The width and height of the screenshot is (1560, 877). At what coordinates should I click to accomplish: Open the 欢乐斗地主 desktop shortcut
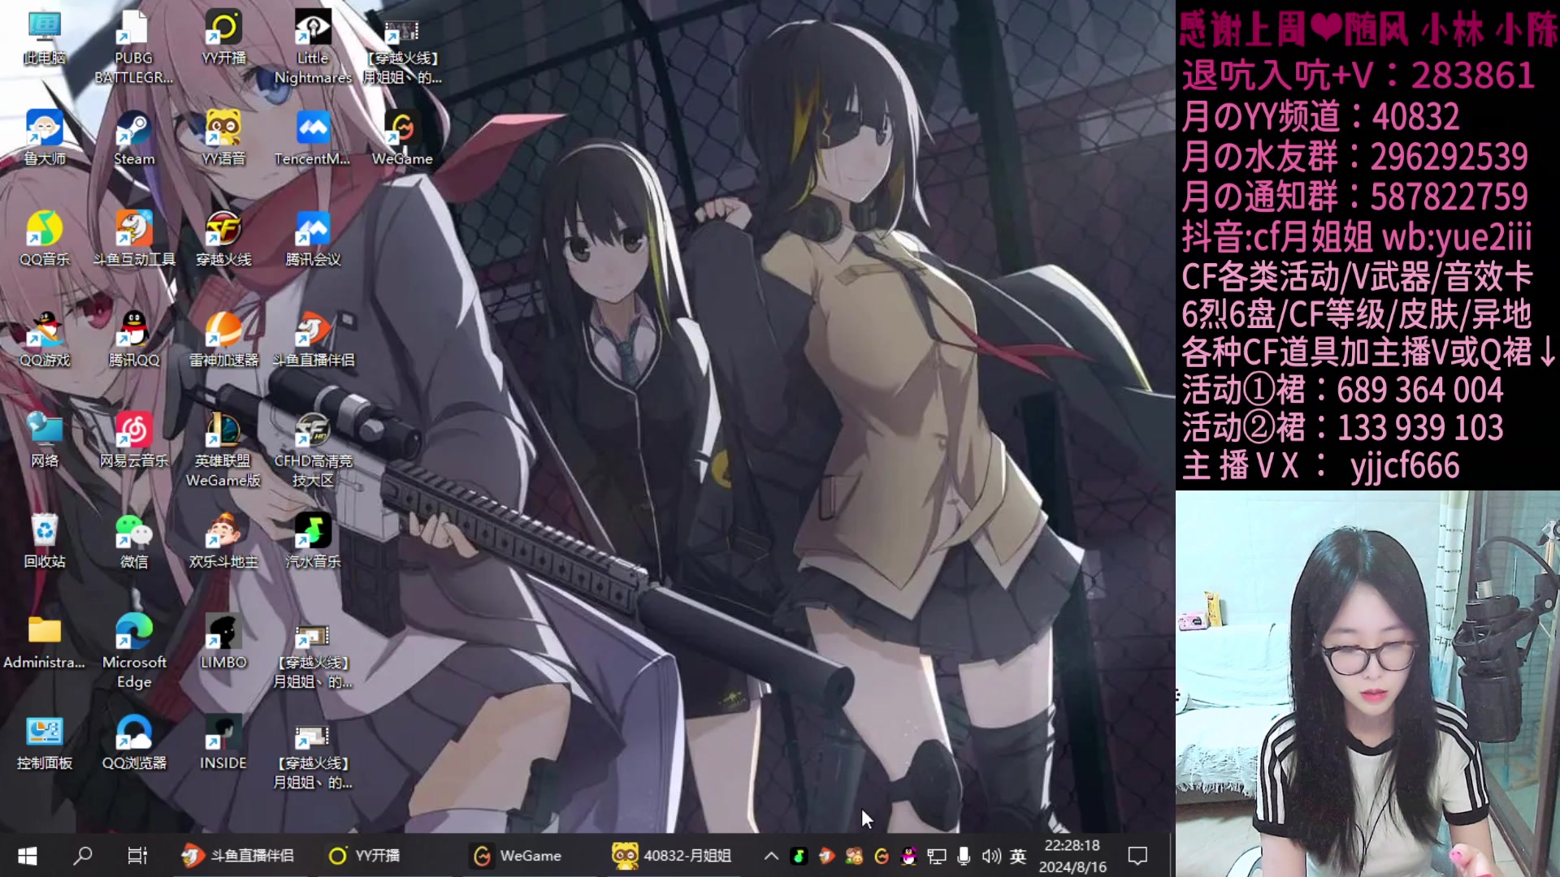[x=223, y=541]
